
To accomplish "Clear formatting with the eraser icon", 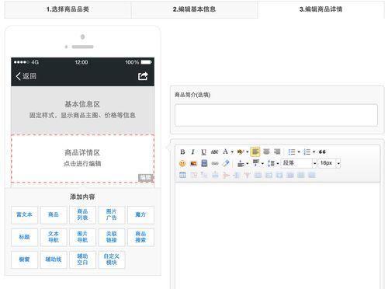I will coord(226,163).
